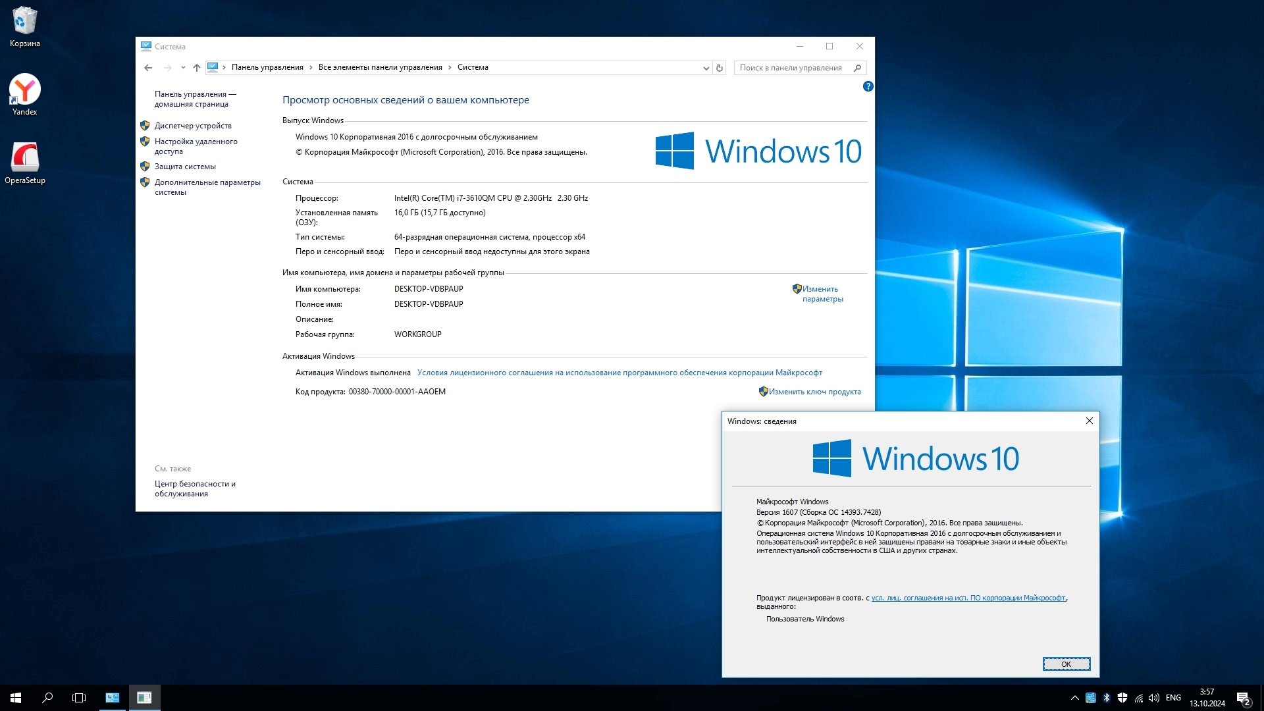Click 'Все элементы панели управления' breadcrumb
1264x711 pixels.
pos(380,67)
